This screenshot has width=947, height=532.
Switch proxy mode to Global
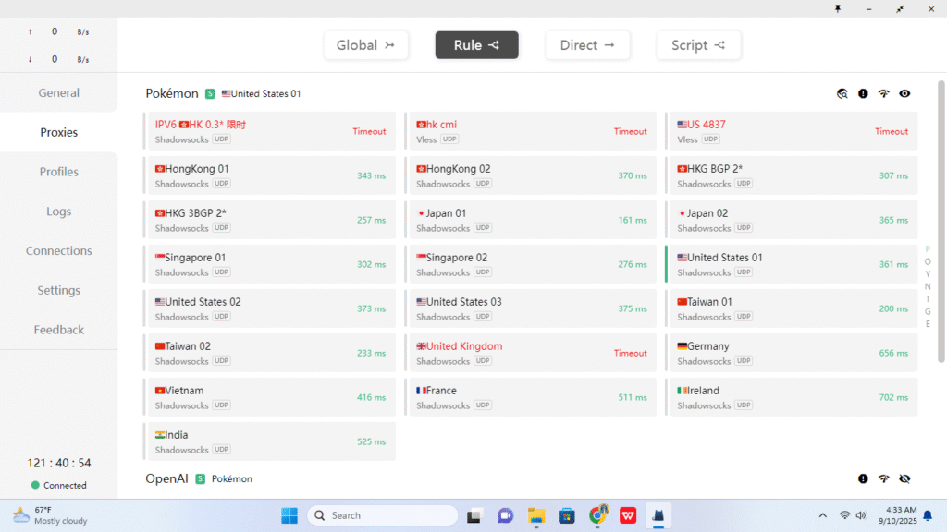(365, 45)
